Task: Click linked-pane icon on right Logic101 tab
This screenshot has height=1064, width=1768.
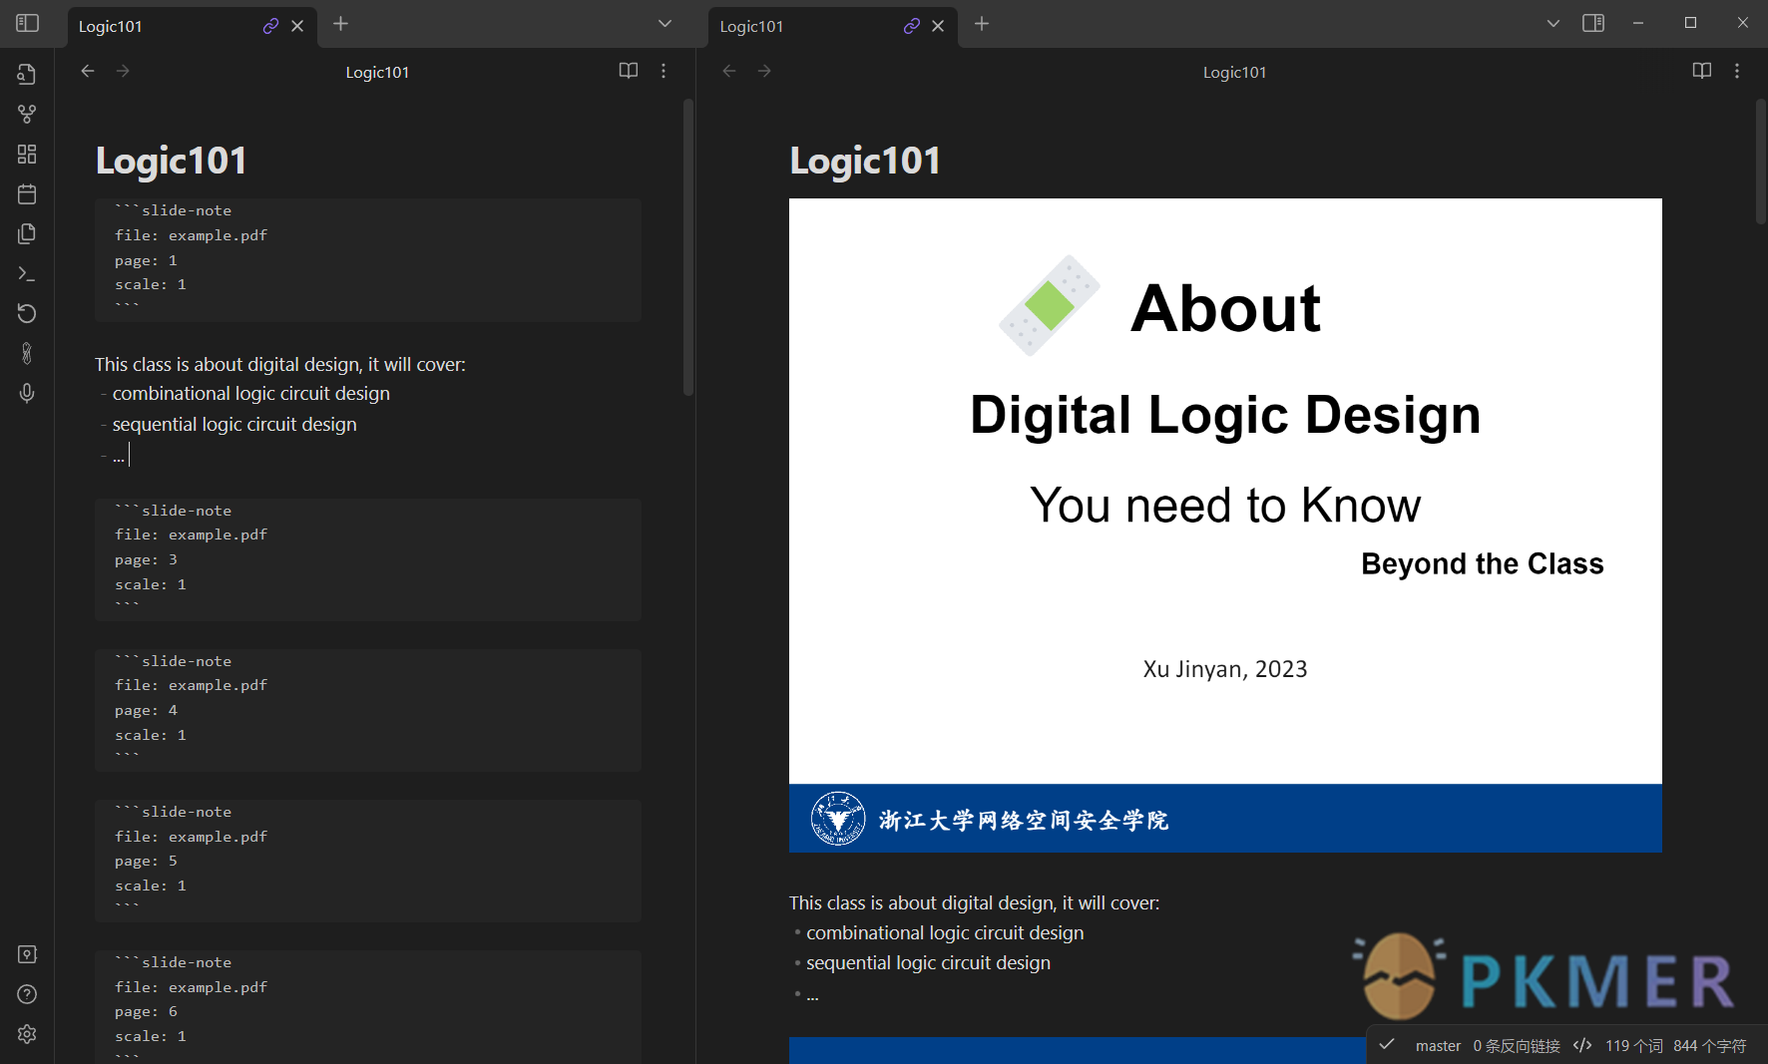Action: [x=911, y=26]
